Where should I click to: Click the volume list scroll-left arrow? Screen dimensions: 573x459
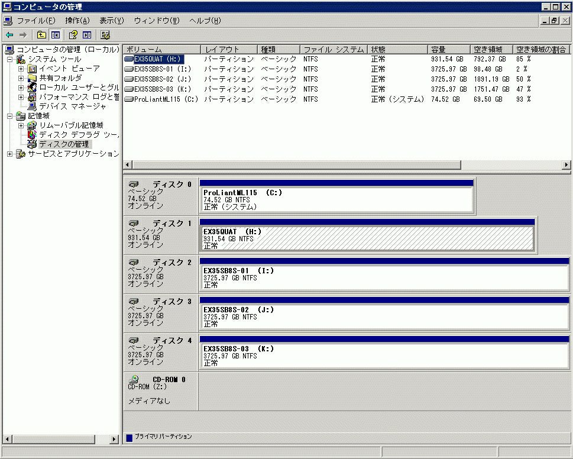tap(128, 165)
